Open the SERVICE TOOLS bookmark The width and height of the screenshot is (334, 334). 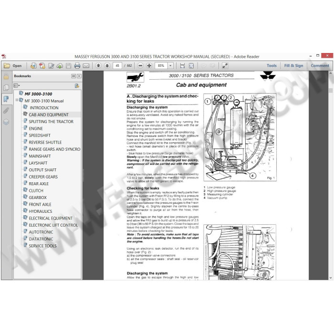(x=42, y=246)
